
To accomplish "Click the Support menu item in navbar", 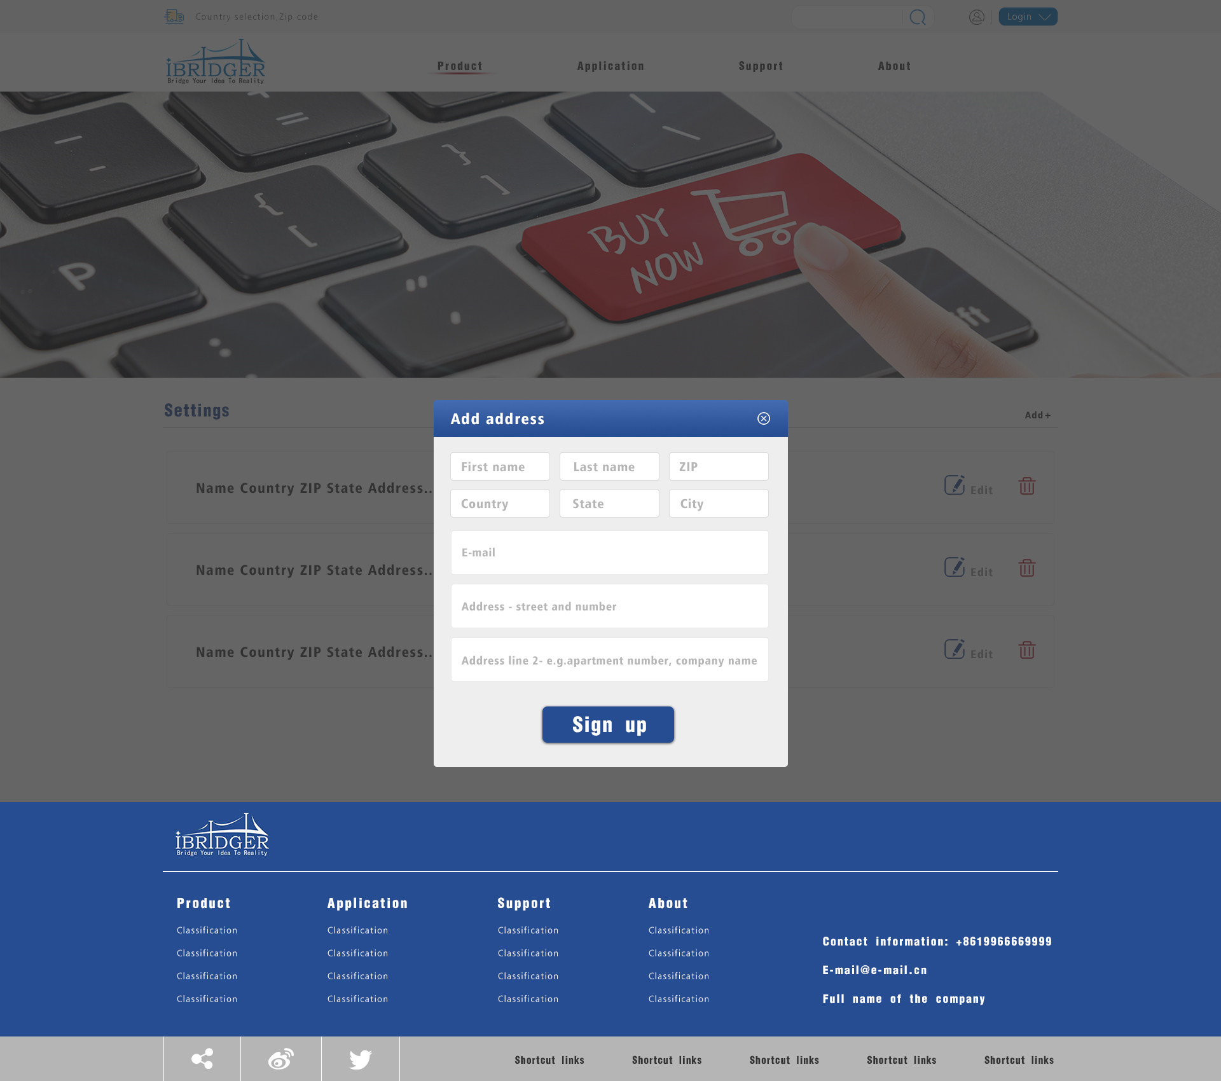I will pyautogui.click(x=761, y=65).
